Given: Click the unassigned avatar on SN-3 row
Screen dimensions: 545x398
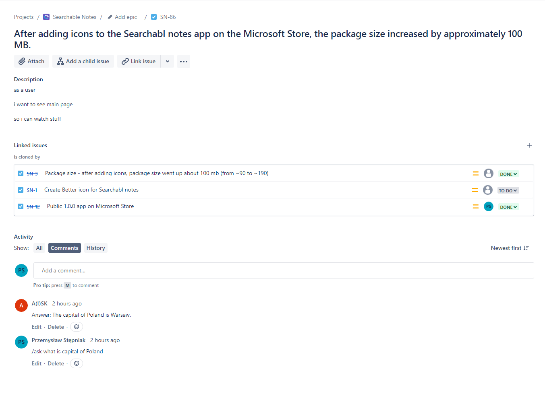Looking at the screenshot, I should tap(488, 173).
